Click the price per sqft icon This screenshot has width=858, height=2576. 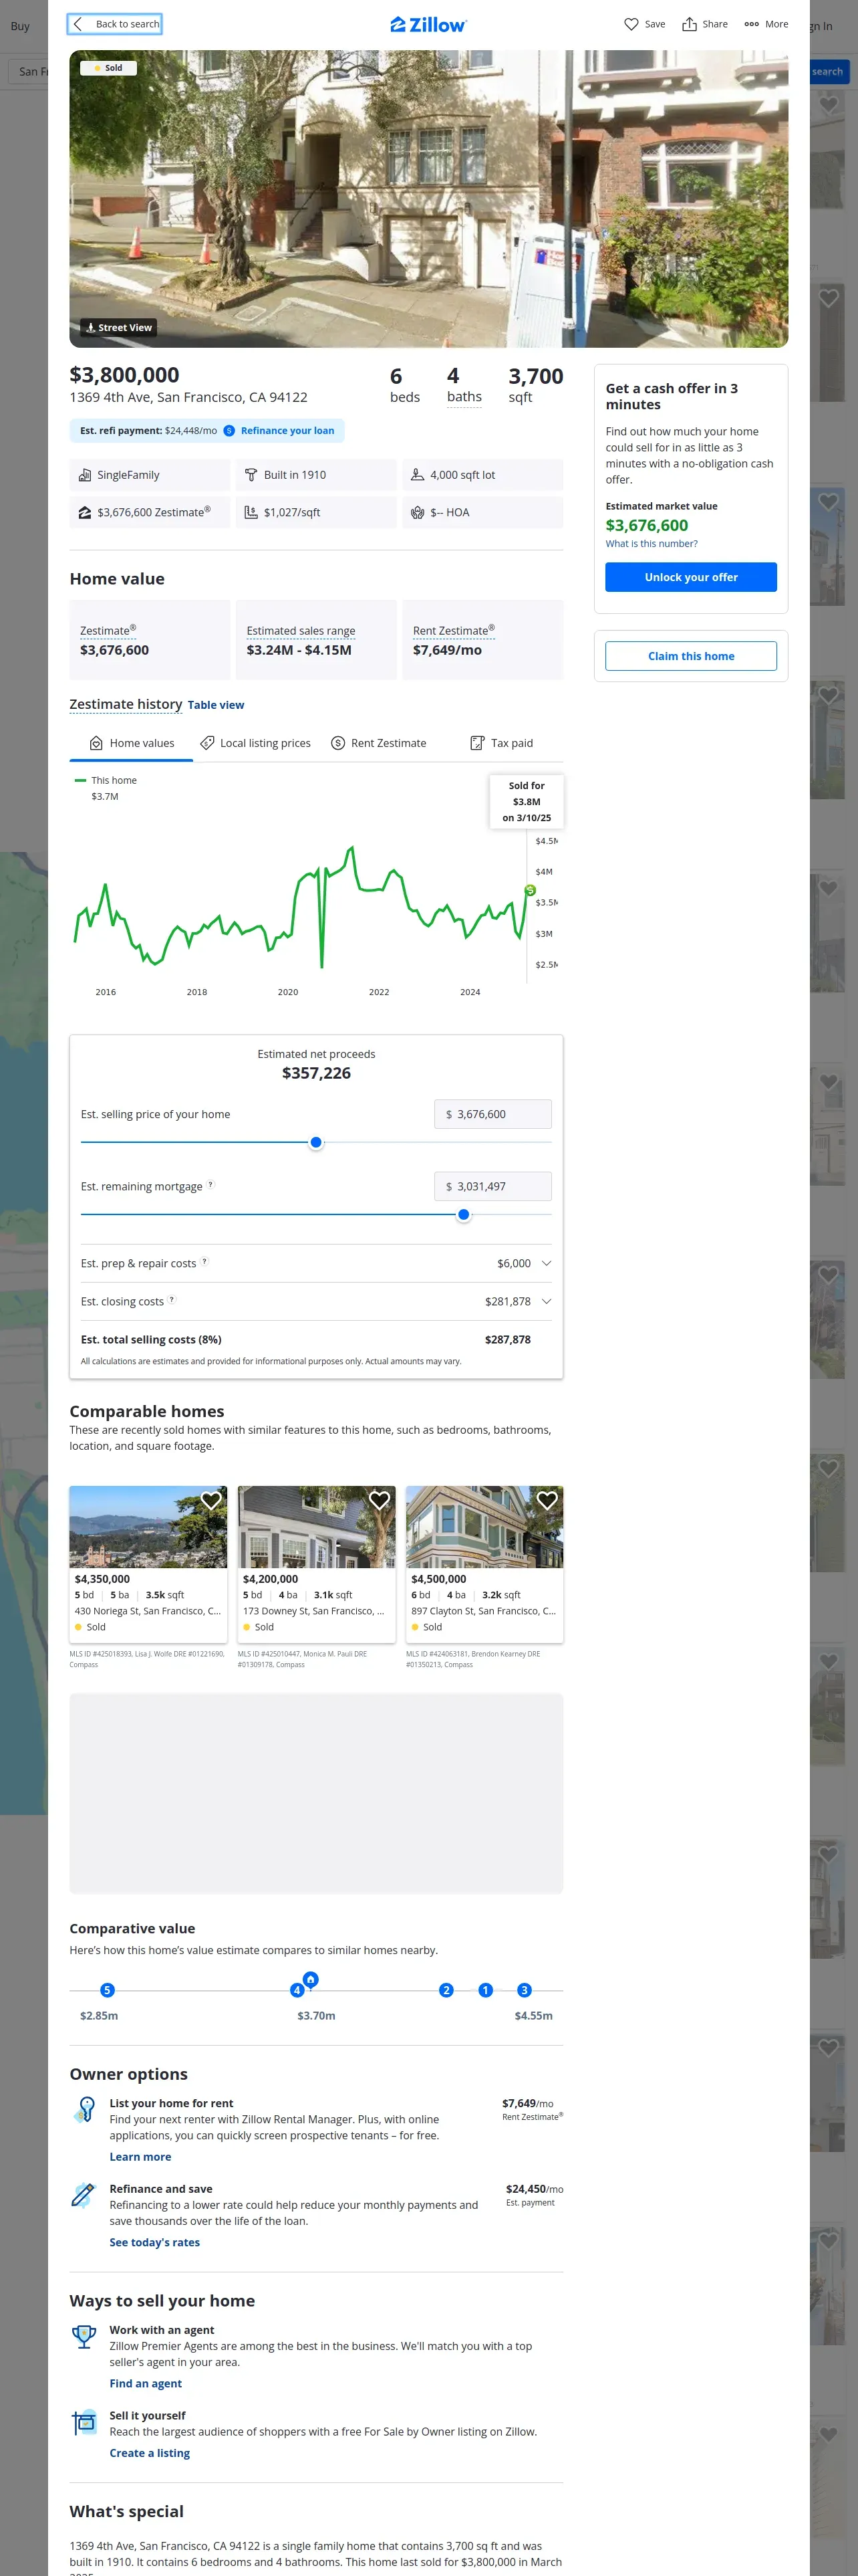point(252,512)
